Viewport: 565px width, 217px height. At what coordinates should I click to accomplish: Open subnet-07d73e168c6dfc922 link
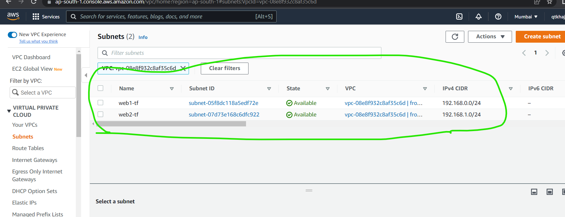pyautogui.click(x=224, y=115)
